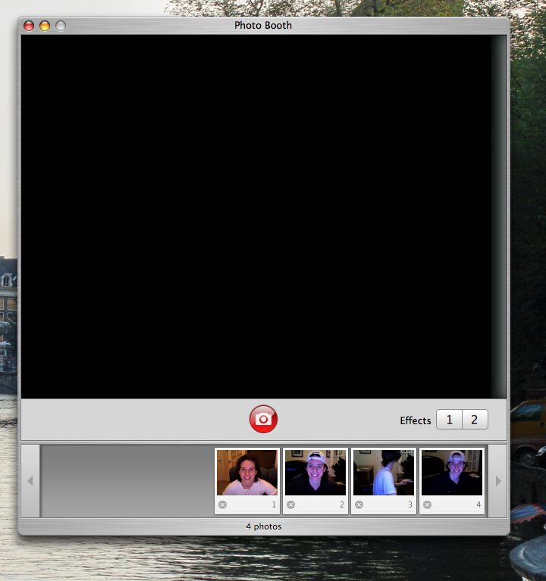546x581 pixels.
Task: Take a photo with the red camera button
Action: 263,419
